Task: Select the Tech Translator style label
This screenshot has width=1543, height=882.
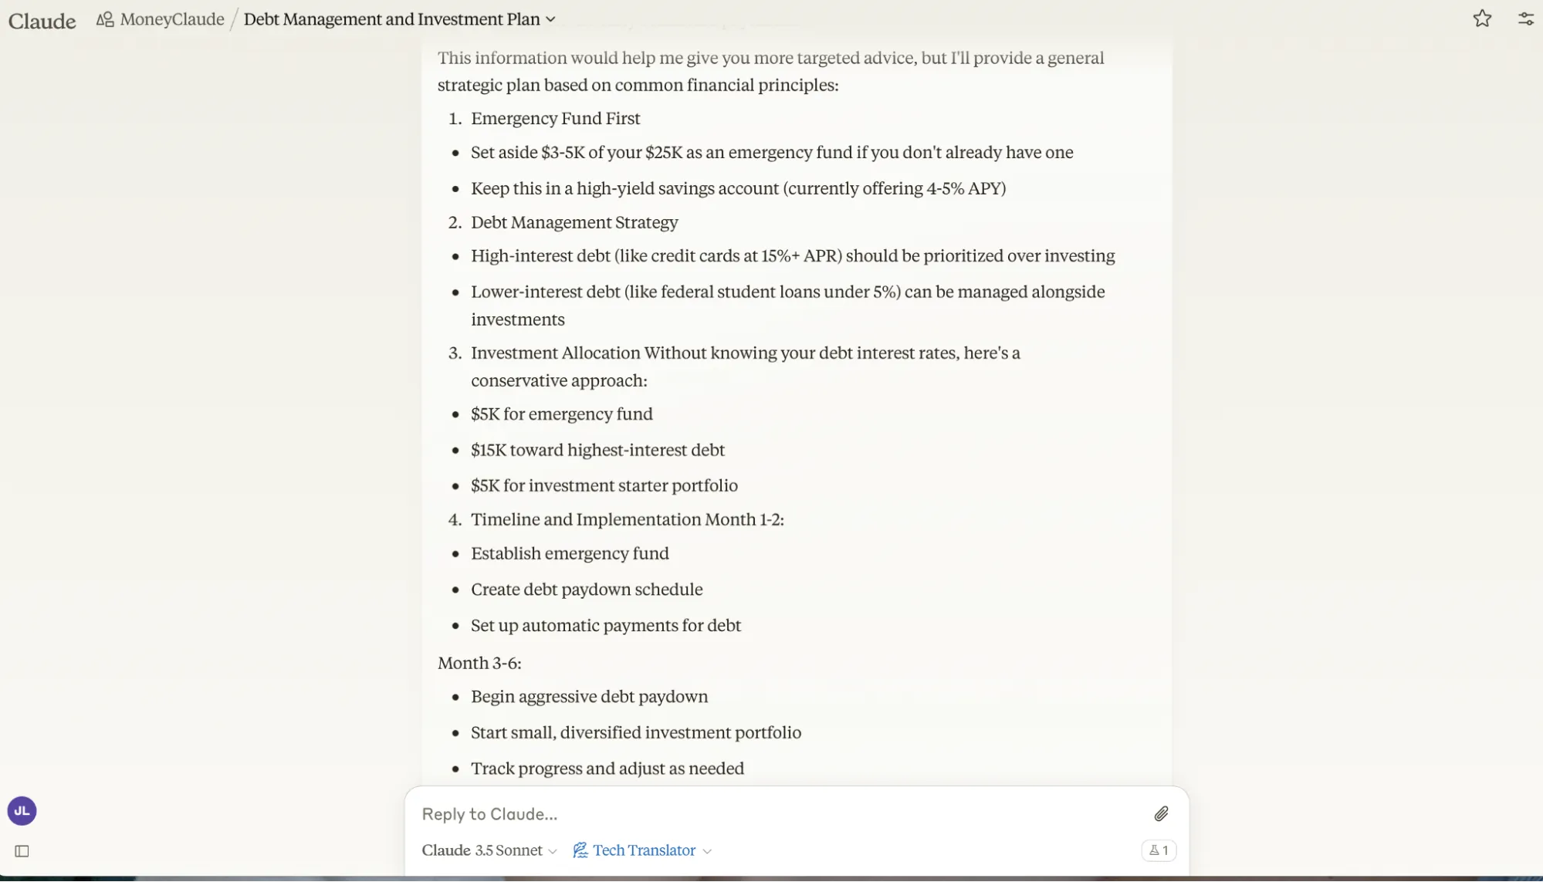Action: (644, 850)
